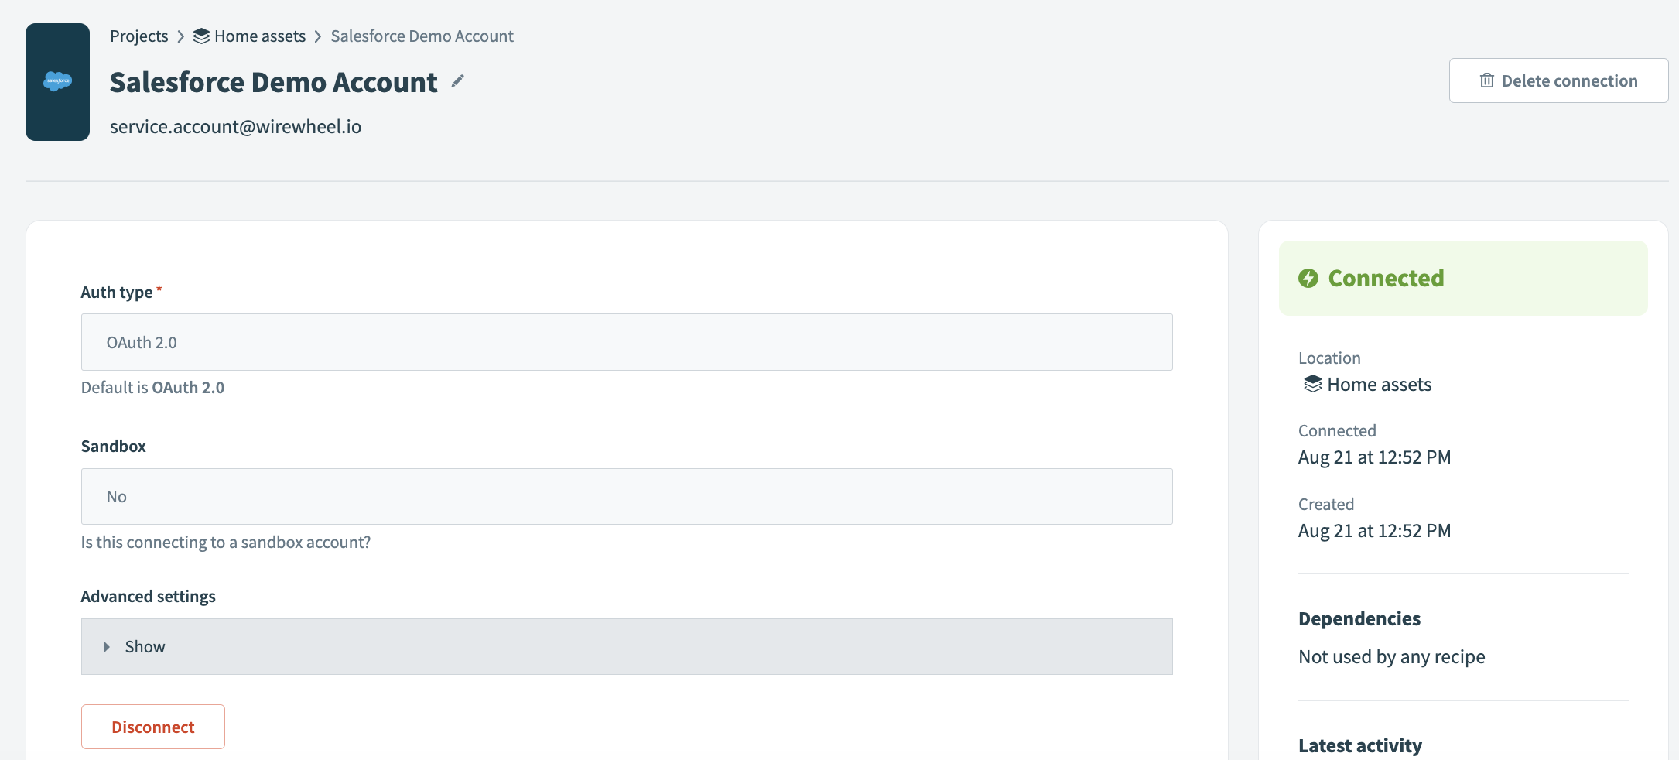Viewport: 1679px width, 760px height.
Task: Open the Auth type OAuth 2.0 dropdown
Action: click(x=627, y=342)
